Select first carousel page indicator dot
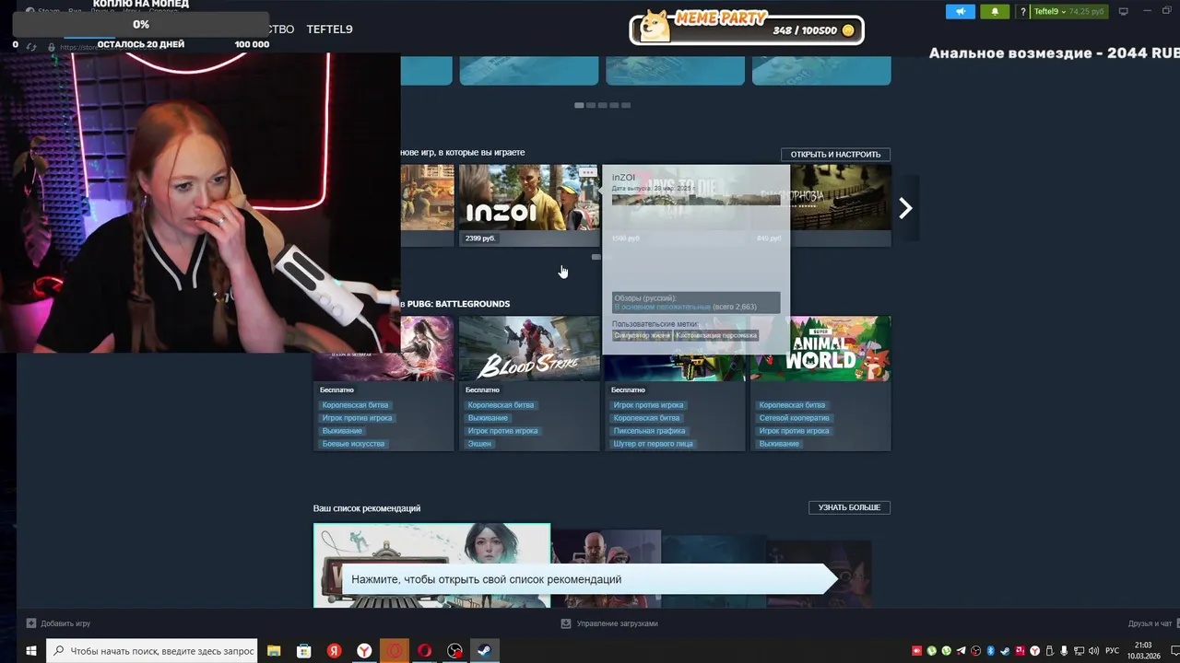 [x=579, y=105]
